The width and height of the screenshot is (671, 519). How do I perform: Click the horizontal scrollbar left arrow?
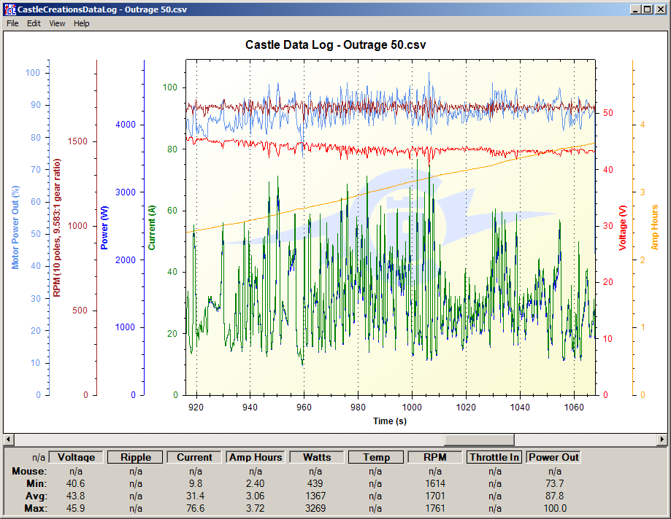8,439
